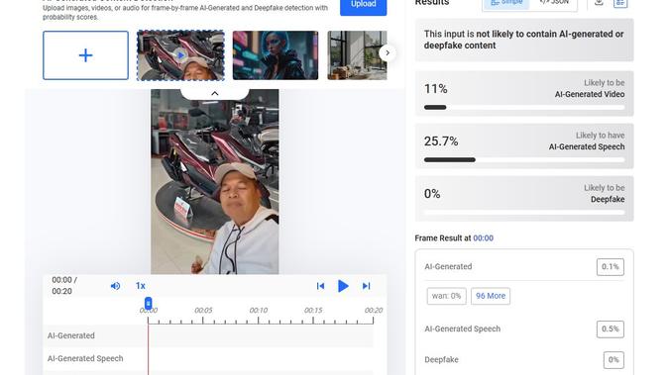Select the living room interior sample thumbnail
The height and width of the screenshot is (375, 667).
tap(357, 55)
